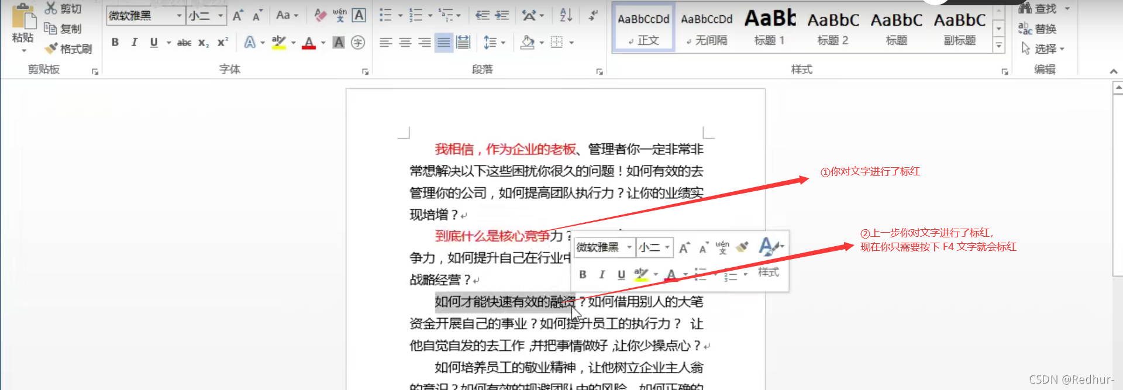The image size is (1123, 390).
Task: Toggle bold in the ribbon font group
Action: tap(115, 42)
